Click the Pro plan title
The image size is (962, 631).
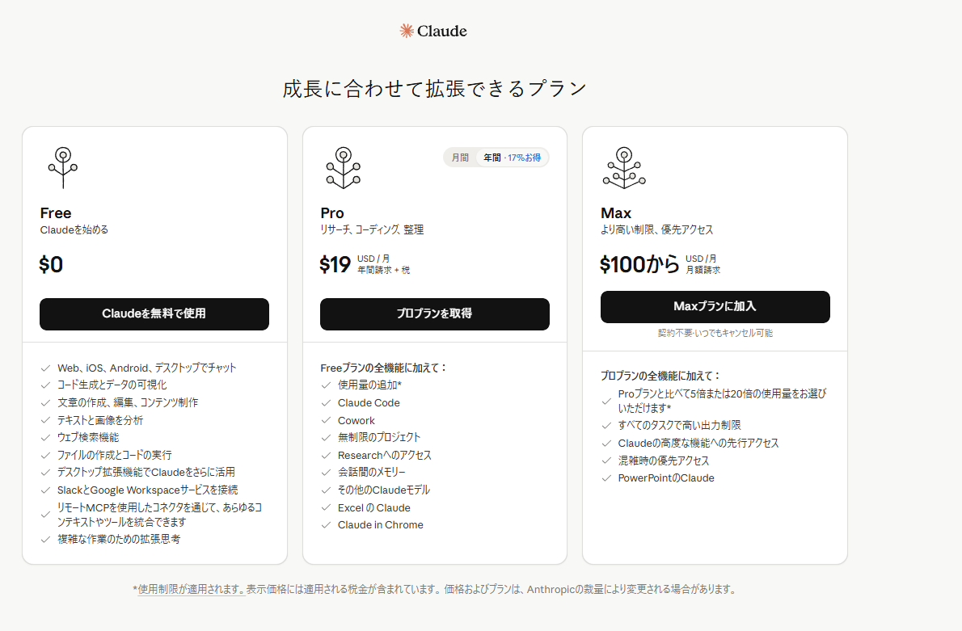pos(332,213)
